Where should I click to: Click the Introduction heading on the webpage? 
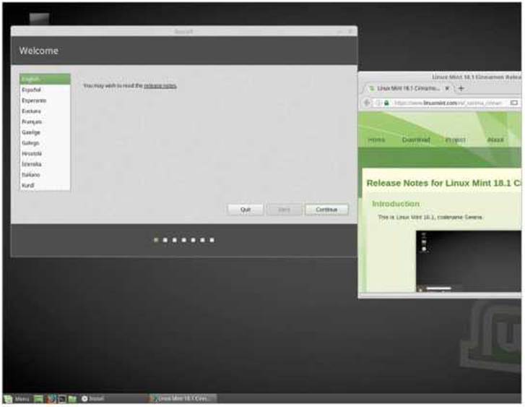point(396,204)
